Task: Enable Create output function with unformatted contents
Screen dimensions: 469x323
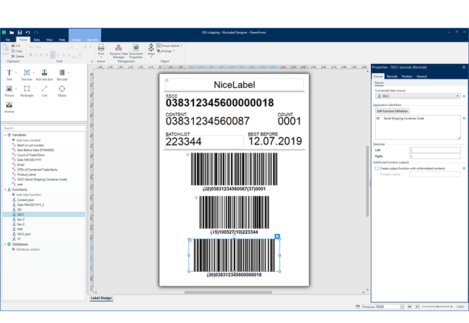Action: tap(377, 168)
